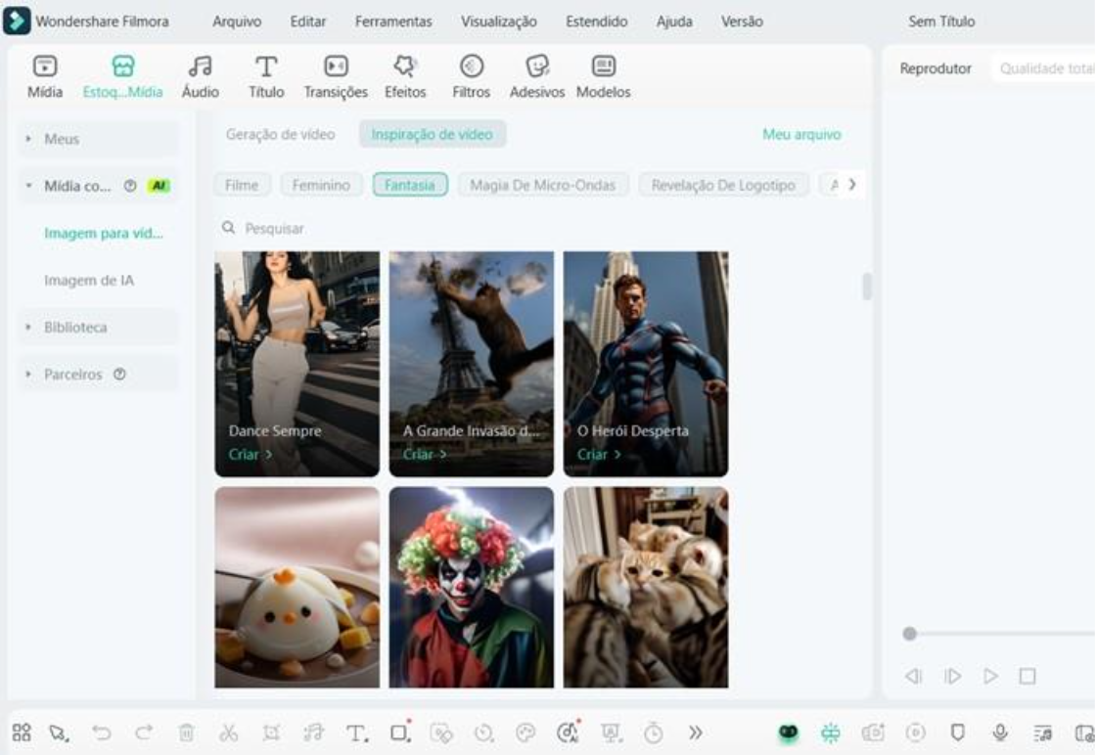Click the crop icon in timeline toolbar

coord(271,733)
